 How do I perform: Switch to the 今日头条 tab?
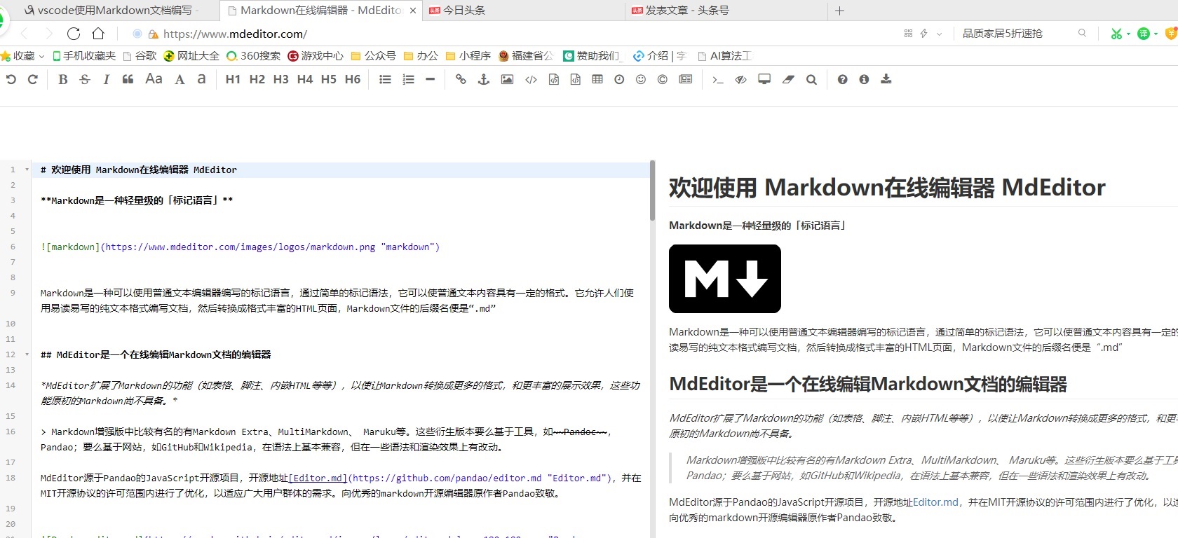point(522,11)
